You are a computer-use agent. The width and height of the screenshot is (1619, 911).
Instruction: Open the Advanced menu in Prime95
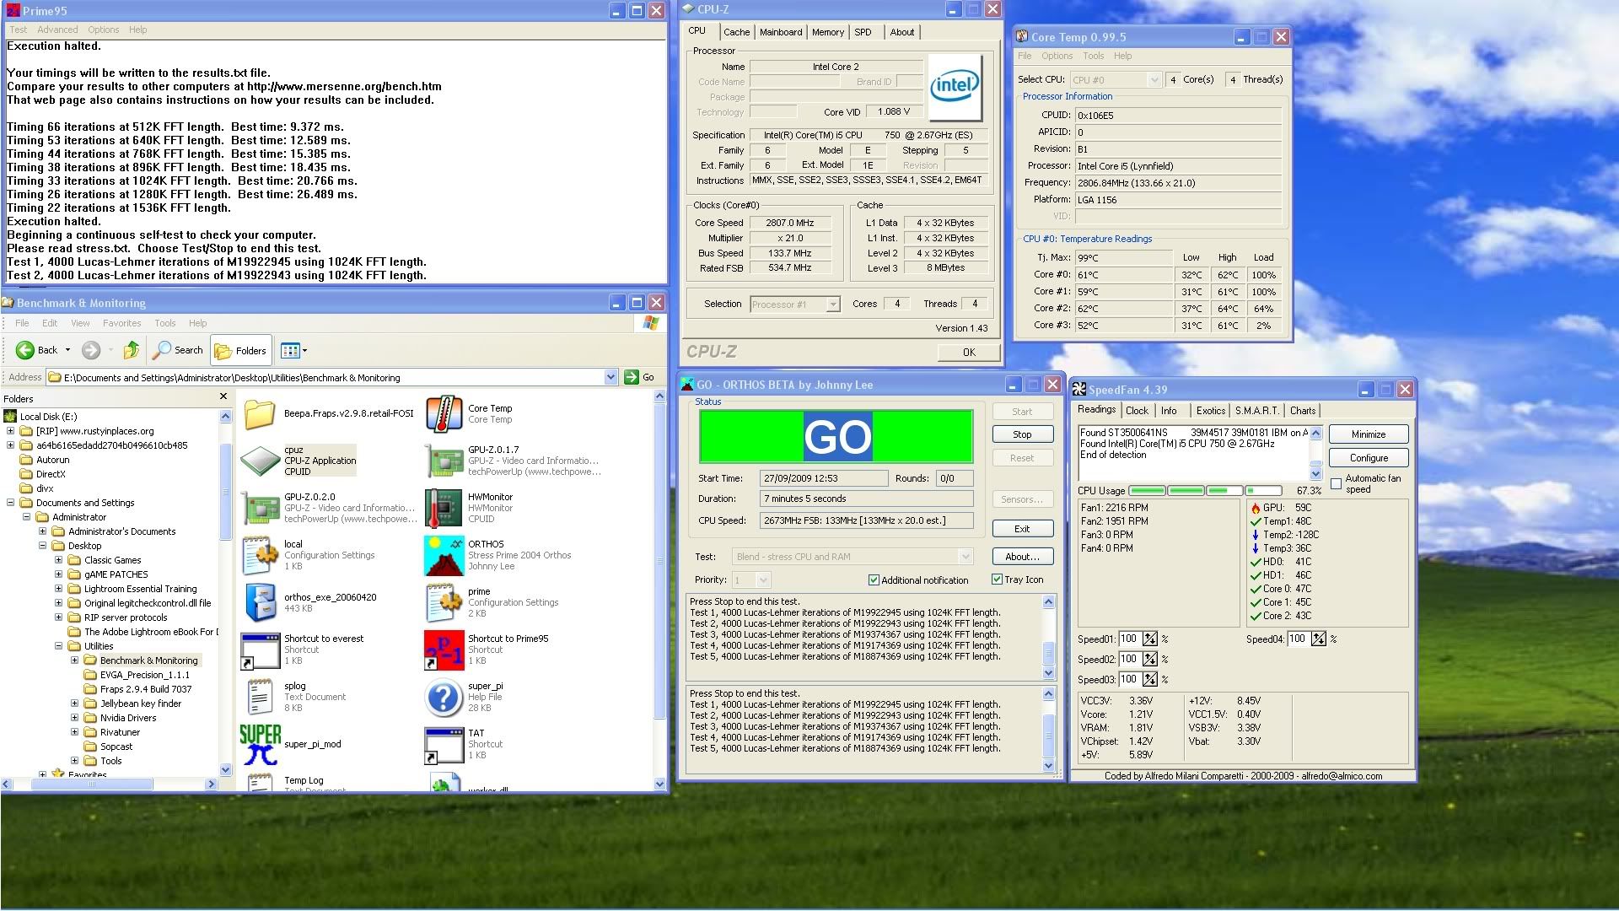point(57,30)
